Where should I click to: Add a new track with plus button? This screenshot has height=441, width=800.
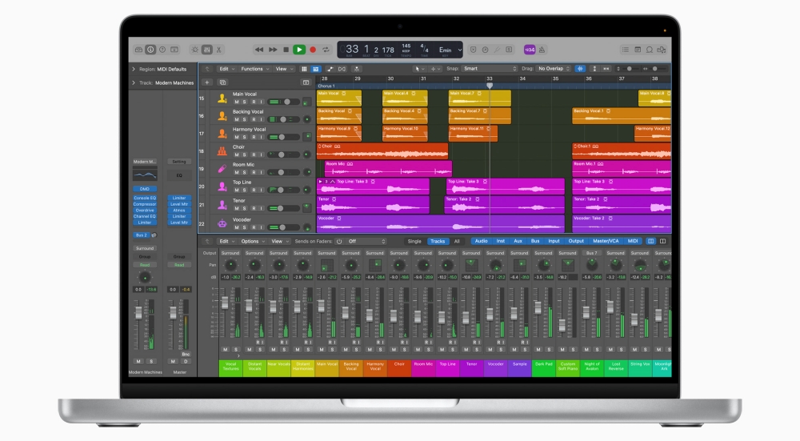point(207,82)
